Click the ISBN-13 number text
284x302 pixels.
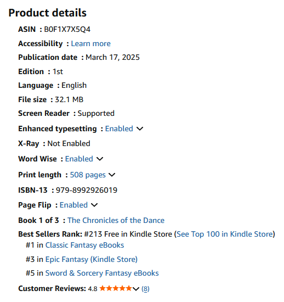point(87,190)
